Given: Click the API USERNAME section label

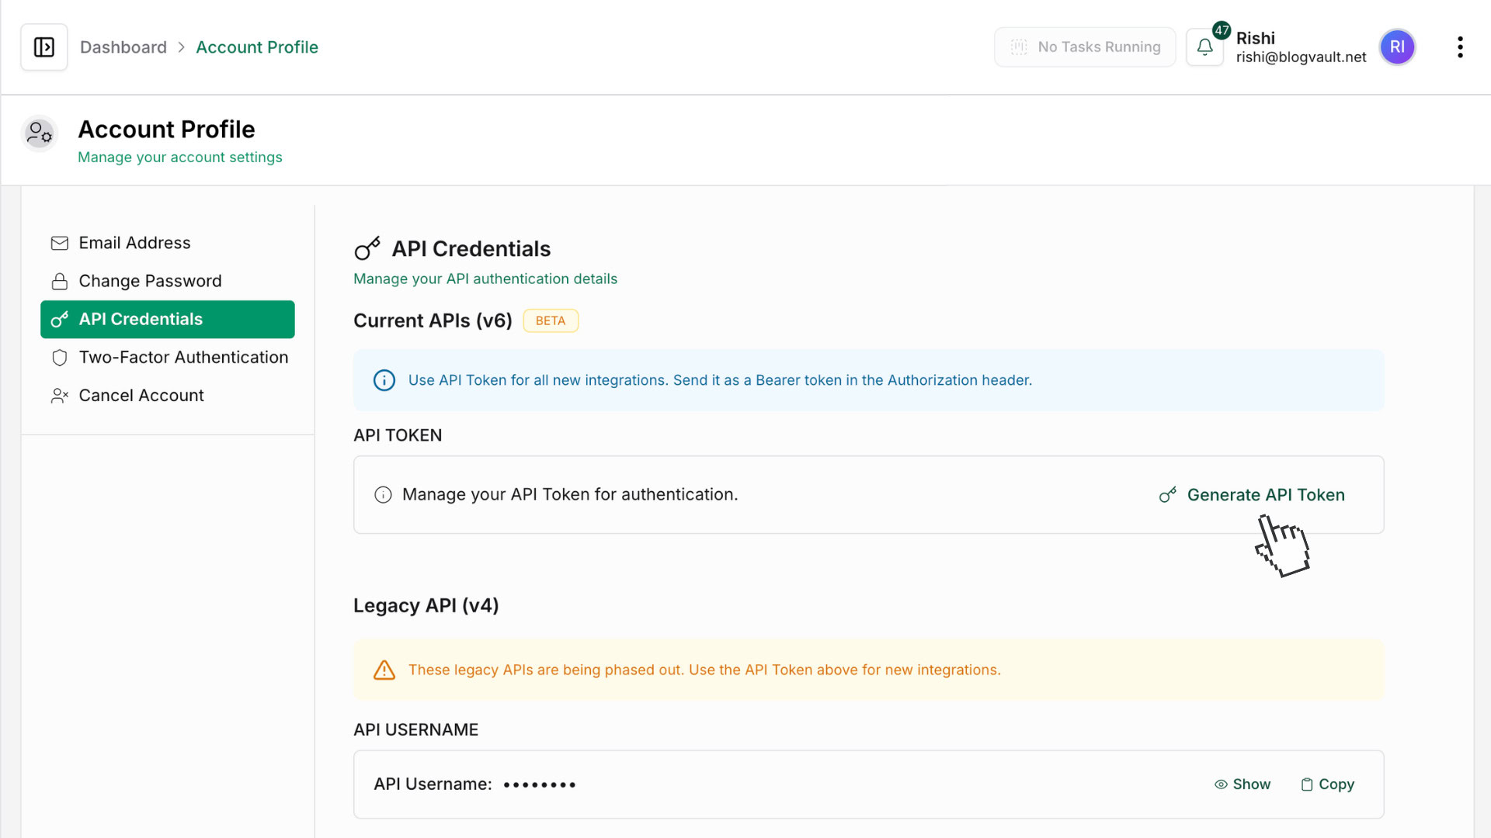Looking at the screenshot, I should pyautogui.click(x=415, y=730).
